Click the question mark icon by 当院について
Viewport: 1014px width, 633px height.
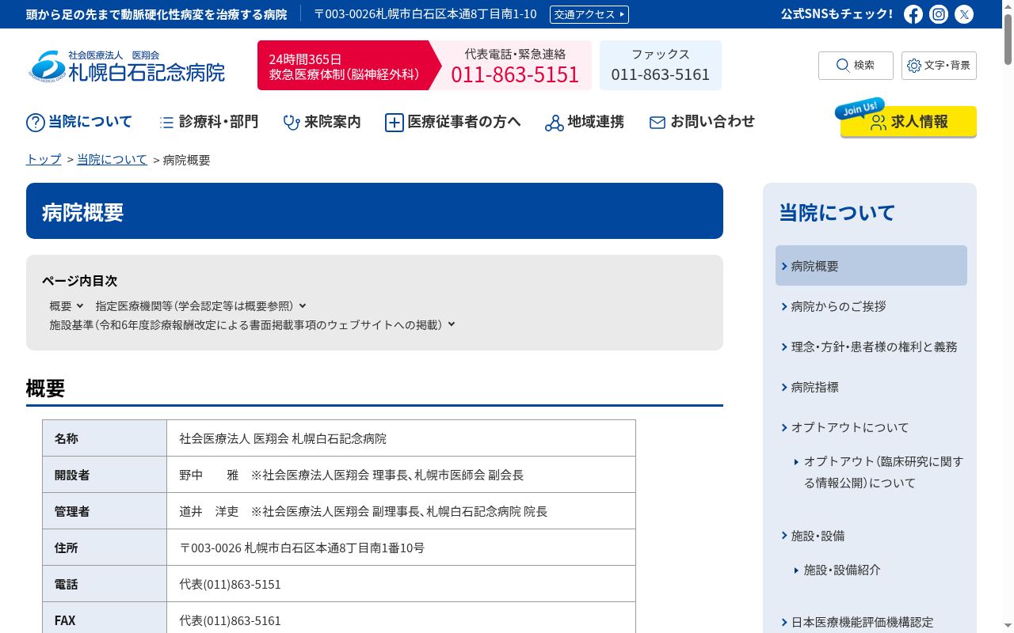coord(36,123)
